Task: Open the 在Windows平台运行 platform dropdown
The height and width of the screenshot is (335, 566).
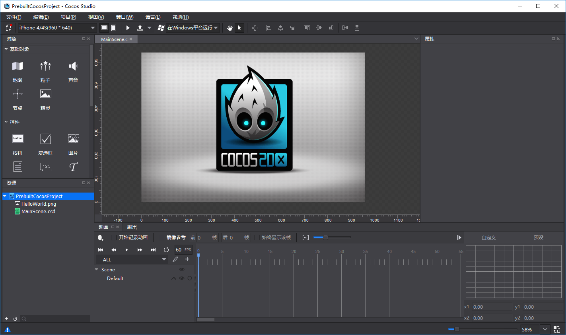Action: pyautogui.click(x=193, y=28)
